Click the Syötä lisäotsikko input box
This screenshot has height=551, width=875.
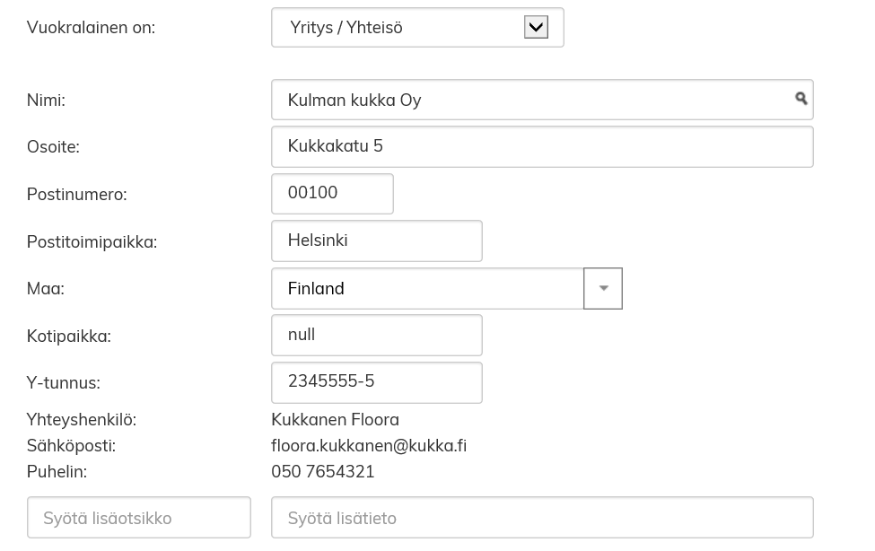[139, 518]
